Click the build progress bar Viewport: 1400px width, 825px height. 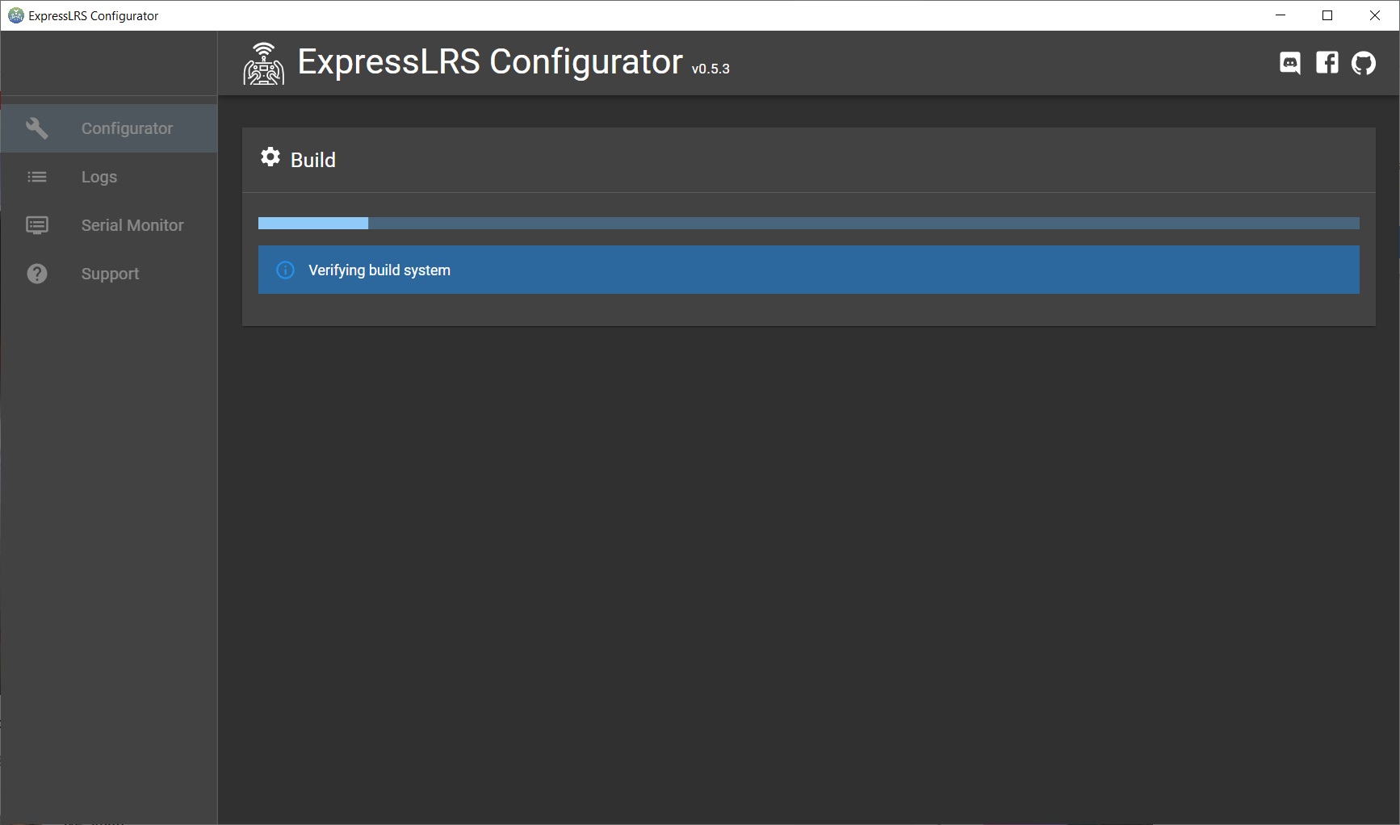[809, 224]
